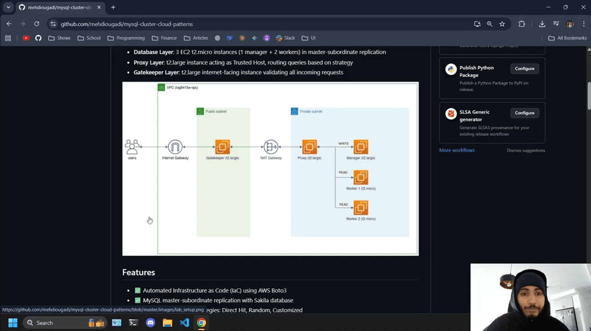591x331 pixels.
Task: Open the Publish Python Package workflow icon
Action: coord(451,70)
